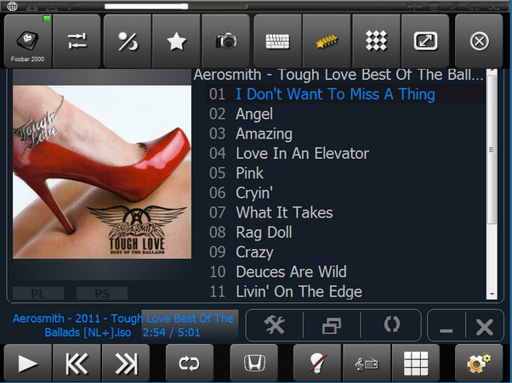The height and width of the screenshot is (383, 512).
Task: Select track 04 Love In An Elevator
Action: (x=346, y=154)
